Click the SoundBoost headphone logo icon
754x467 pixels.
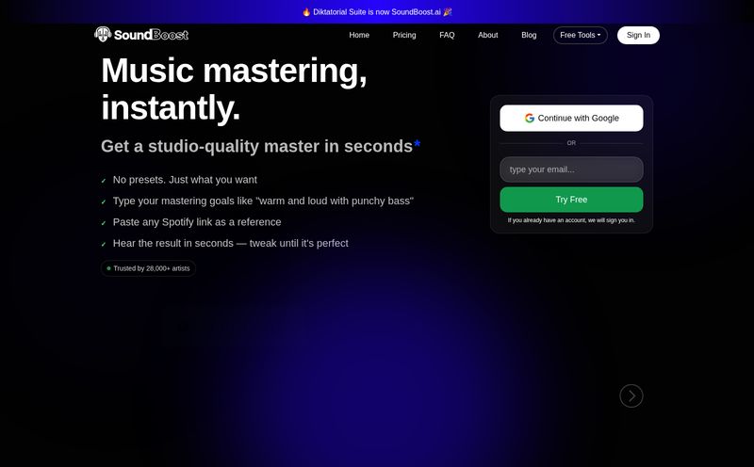pos(103,34)
